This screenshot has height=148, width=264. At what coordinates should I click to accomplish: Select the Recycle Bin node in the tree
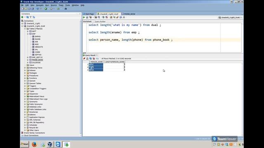(x=34, y=128)
